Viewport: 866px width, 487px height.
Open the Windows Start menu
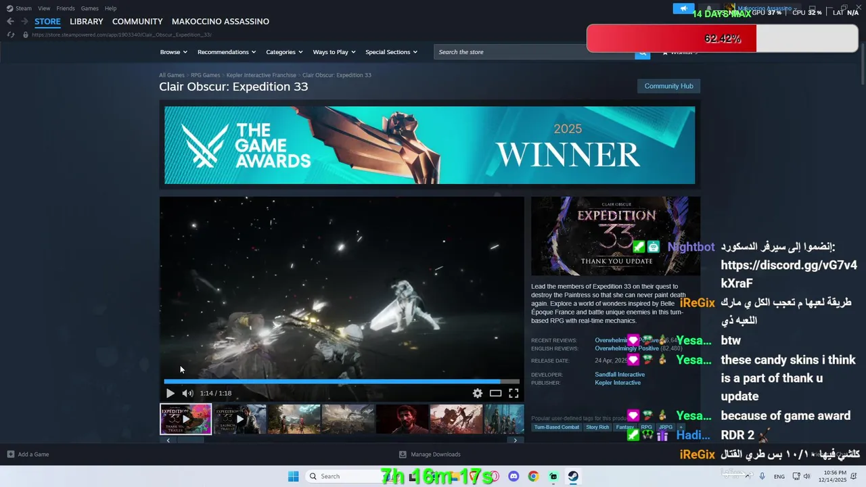(x=293, y=476)
